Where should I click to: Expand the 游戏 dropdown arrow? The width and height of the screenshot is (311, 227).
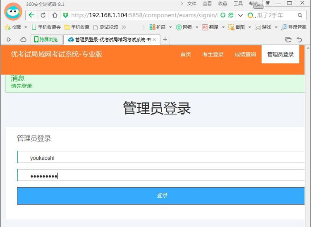(276, 27)
